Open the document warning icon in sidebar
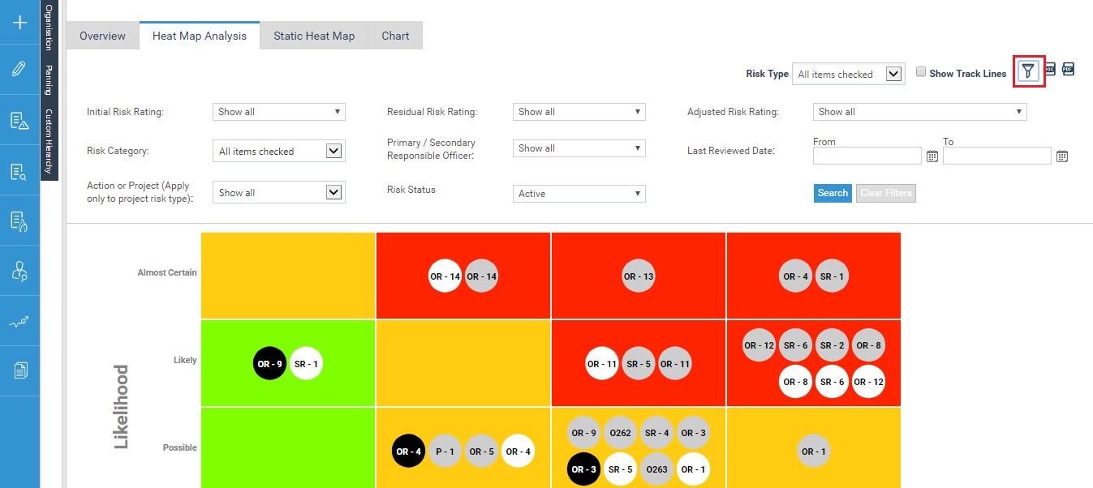1093x488 pixels. tap(19, 121)
